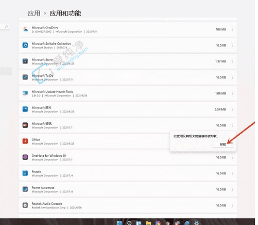Open the three-dot menu for Solitaire Collection
The image size is (258, 225).
coord(232,45)
